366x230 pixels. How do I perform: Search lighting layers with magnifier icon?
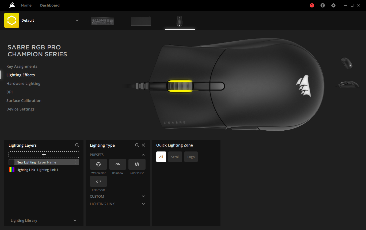[77, 145]
